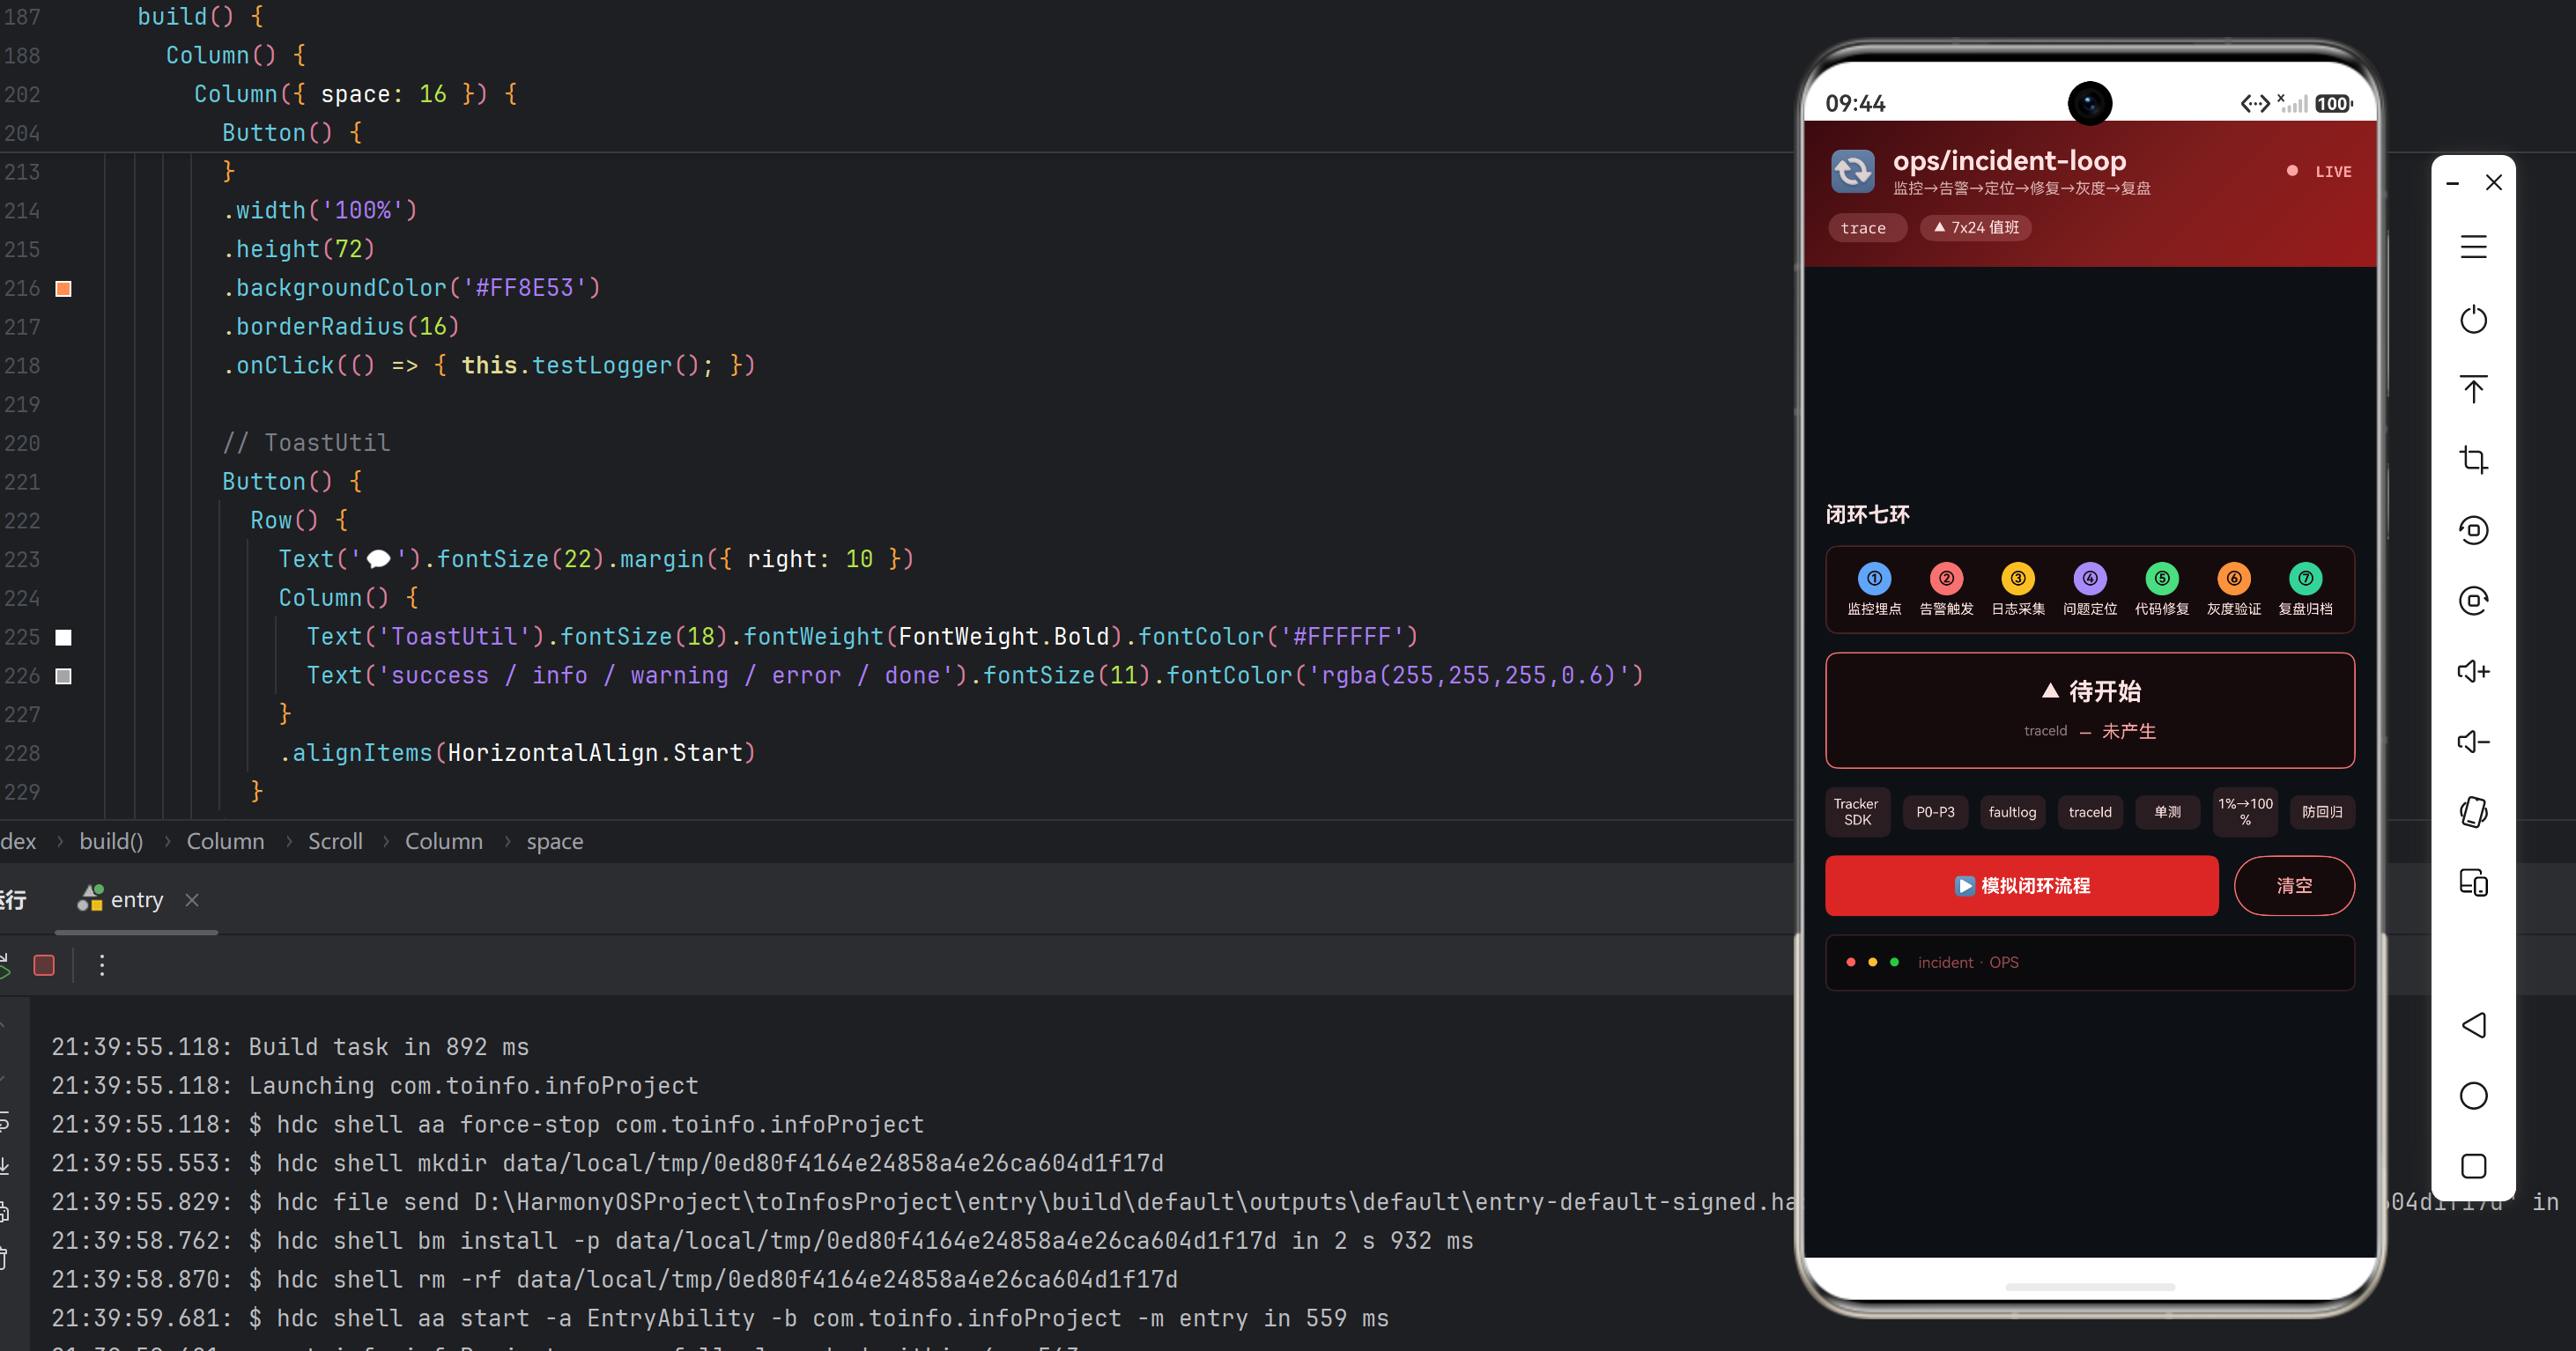
Task: Tap step 1 监控埋点 circle
Action: [1874, 578]
